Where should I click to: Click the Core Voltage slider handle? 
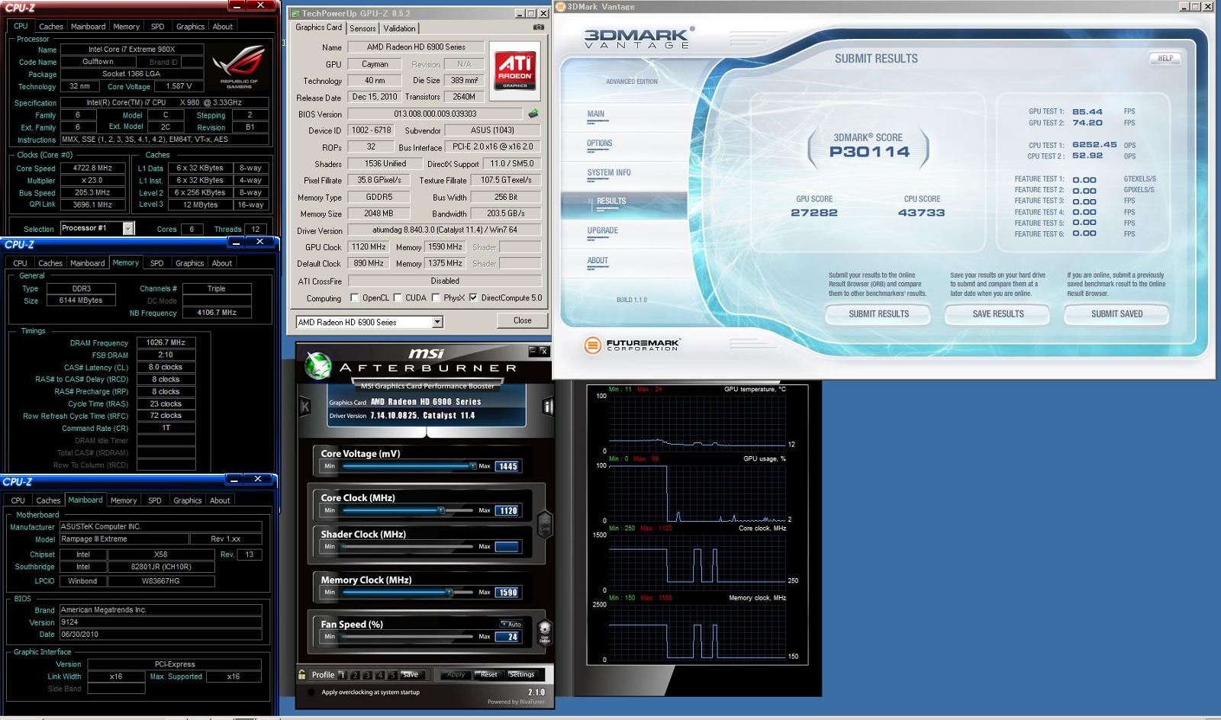pos(472,465)
